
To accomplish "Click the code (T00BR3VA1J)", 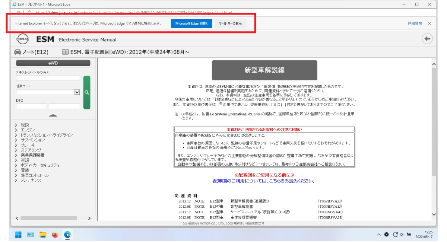I will [x=330, y=217].
